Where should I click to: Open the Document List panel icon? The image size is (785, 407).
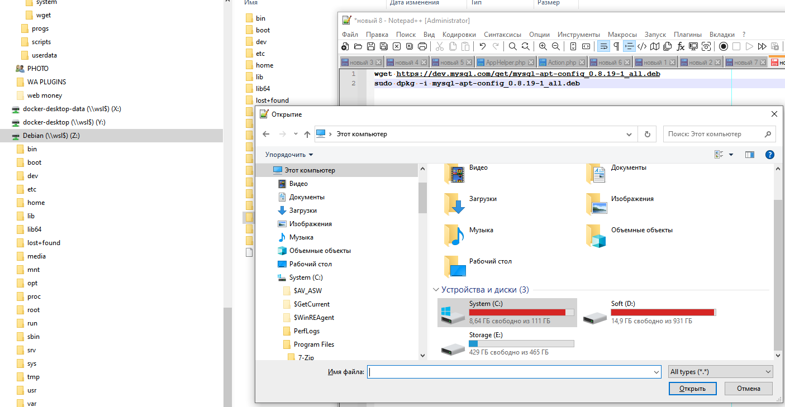668,46
